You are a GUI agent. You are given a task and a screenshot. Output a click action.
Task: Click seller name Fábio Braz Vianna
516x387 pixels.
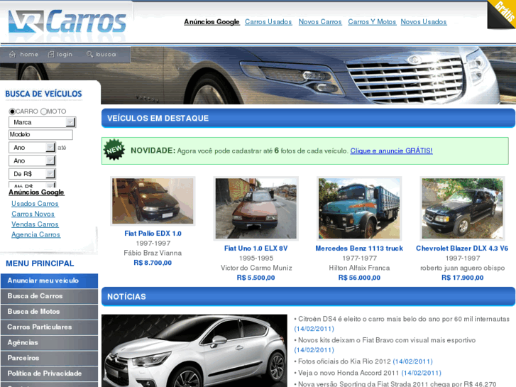(153, 253)
